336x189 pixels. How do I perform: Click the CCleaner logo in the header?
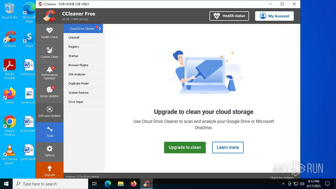(50, 16)
